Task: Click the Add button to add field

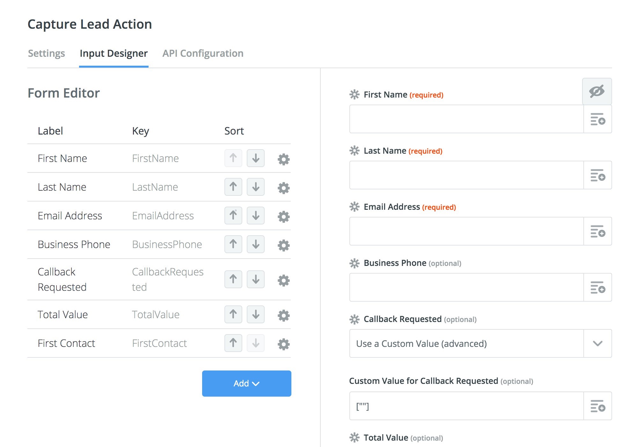Action: 246,383
